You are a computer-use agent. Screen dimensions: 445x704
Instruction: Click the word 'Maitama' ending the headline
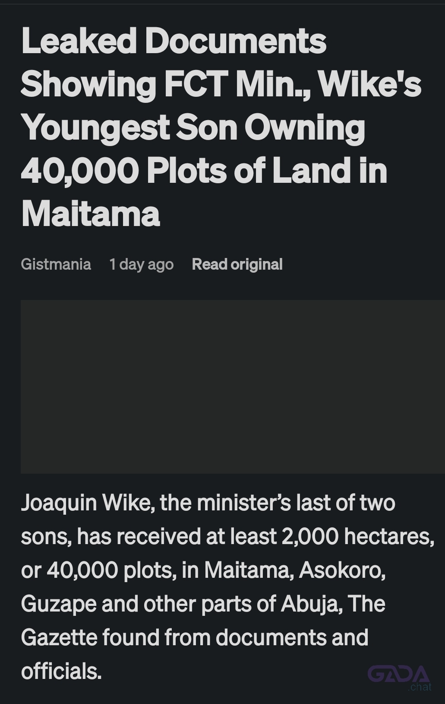point(90,213)
